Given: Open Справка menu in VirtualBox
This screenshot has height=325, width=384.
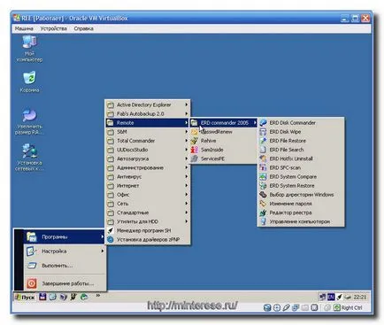Looking at the screenshot, I should click(x=84, y=28).
